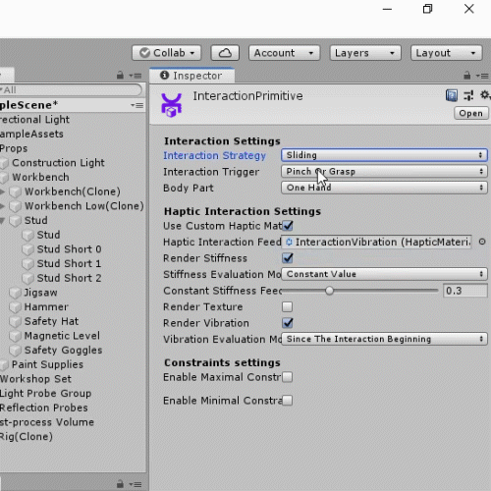Restore down the Unity window
Screen dimensions: 491x491
pos(428,9)
